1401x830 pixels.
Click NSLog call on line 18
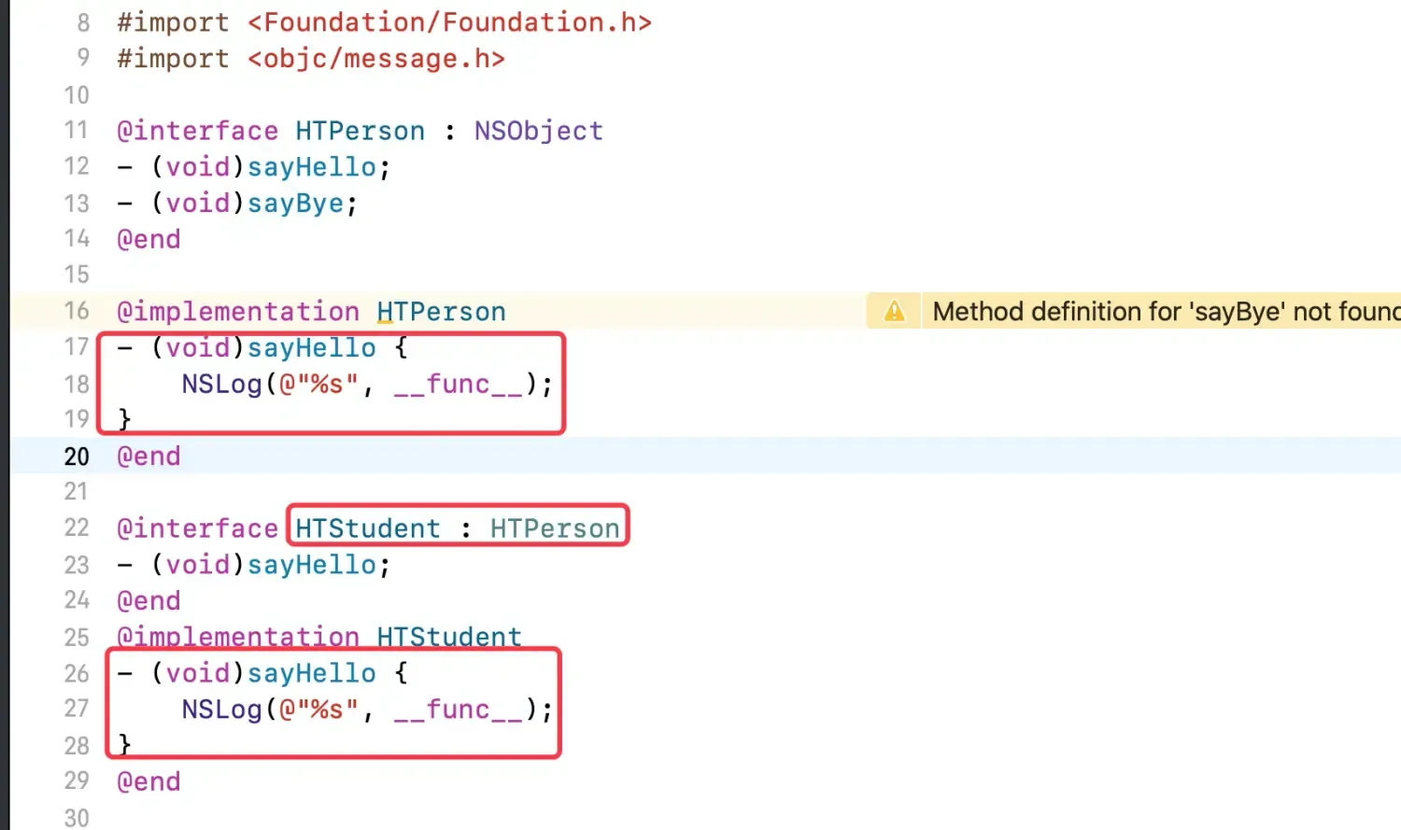click(x=221, y=384)
